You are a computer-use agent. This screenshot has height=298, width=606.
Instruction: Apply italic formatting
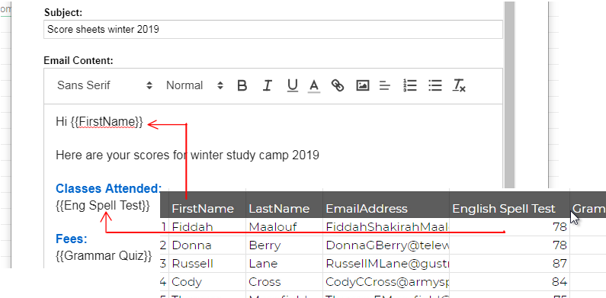pos(267,85)
